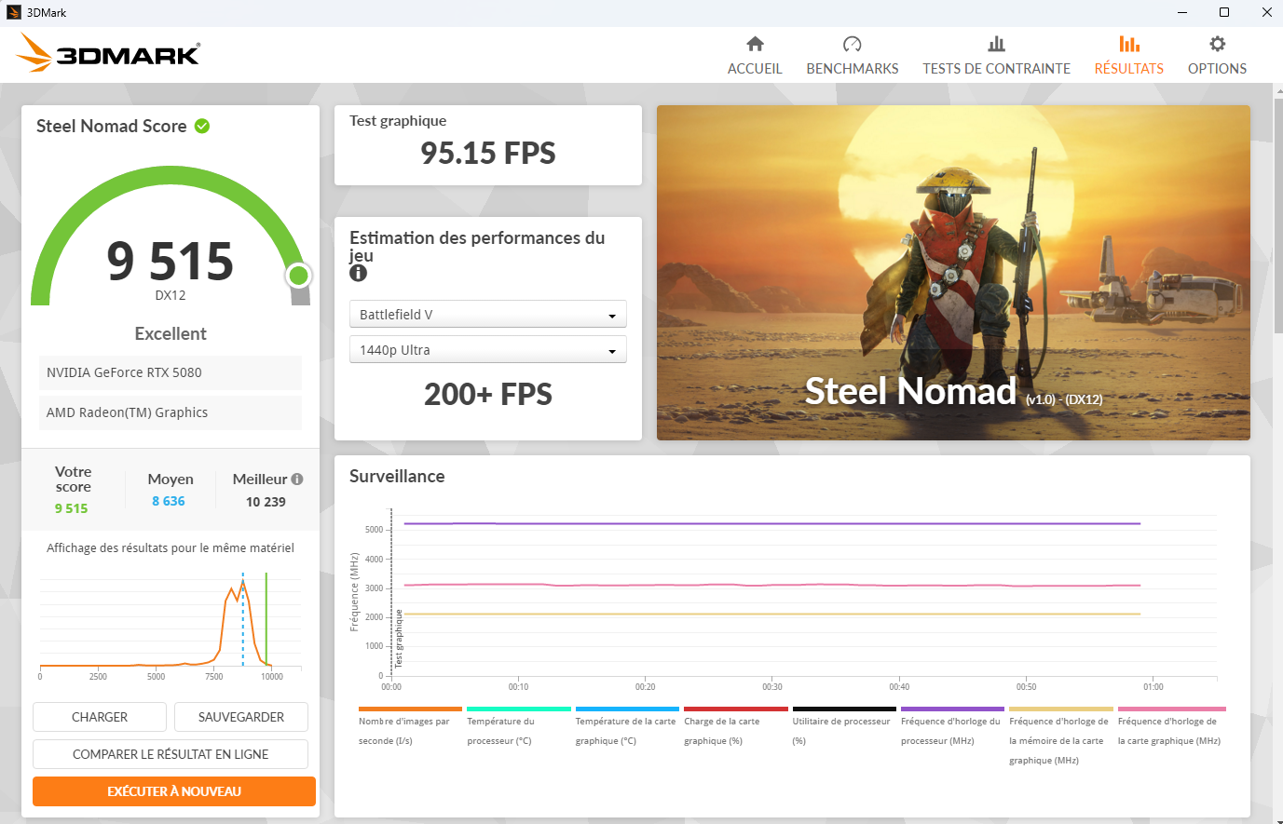Click the Moyen score 8 636
The height and width of the screenshot is (824, 1283).
point(169,501)
